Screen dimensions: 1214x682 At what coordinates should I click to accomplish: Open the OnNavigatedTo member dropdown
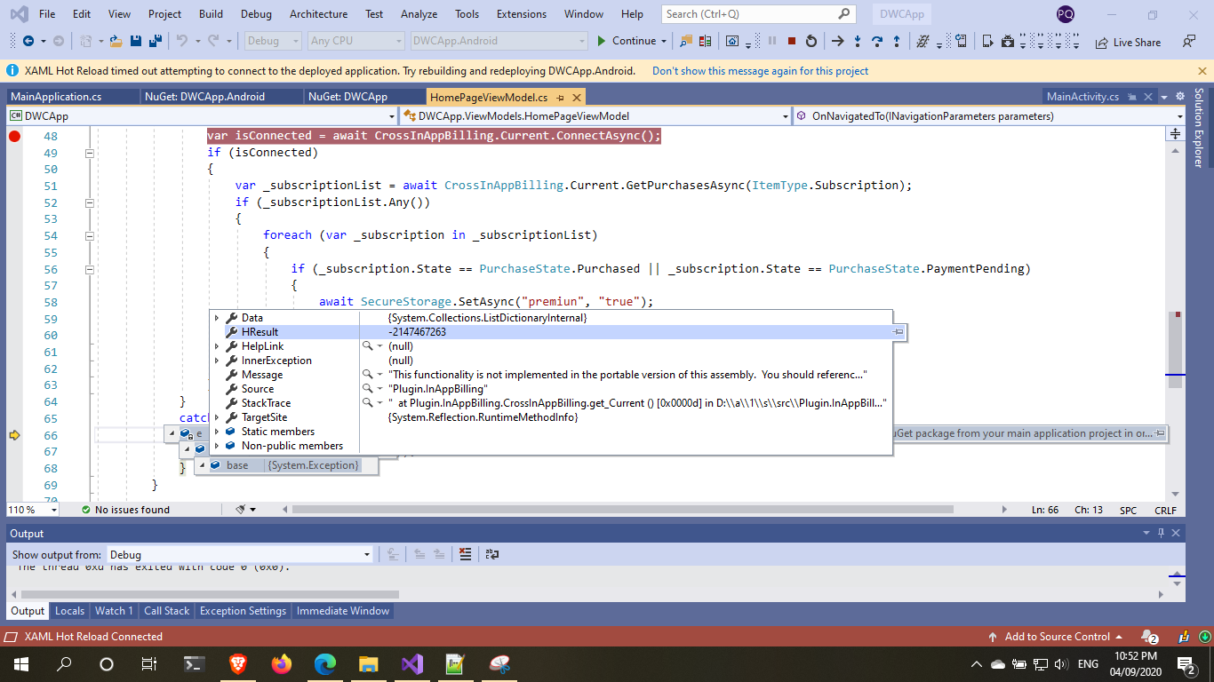989,116
